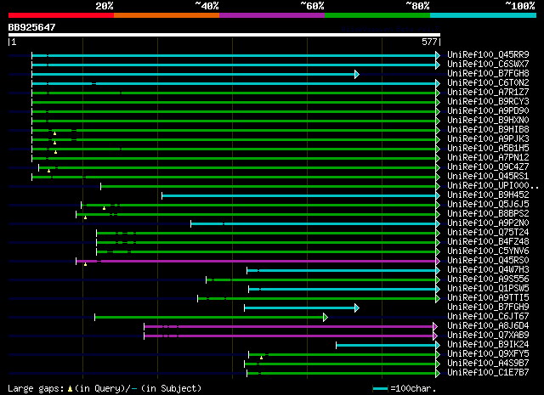Select the UniRef100_A4S9B7 label
Screen dimensions: 544x395
488,364
